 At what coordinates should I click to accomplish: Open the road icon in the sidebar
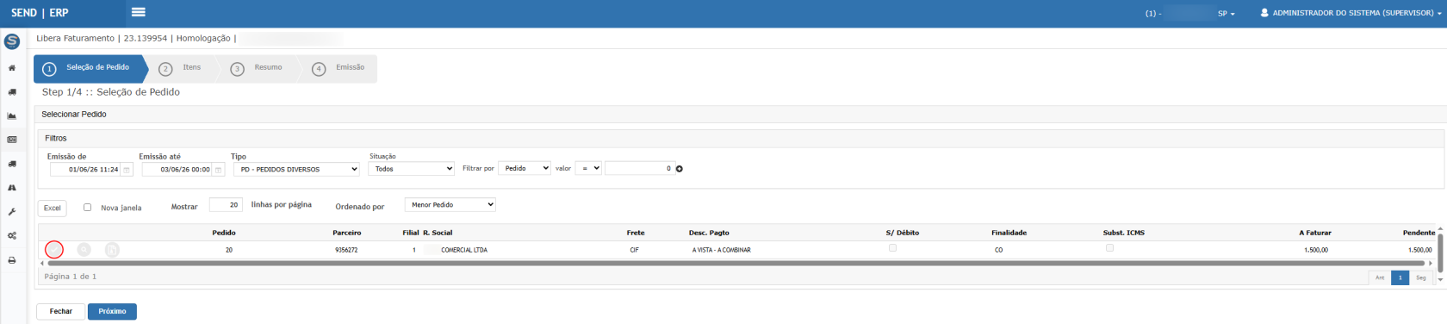12,188
